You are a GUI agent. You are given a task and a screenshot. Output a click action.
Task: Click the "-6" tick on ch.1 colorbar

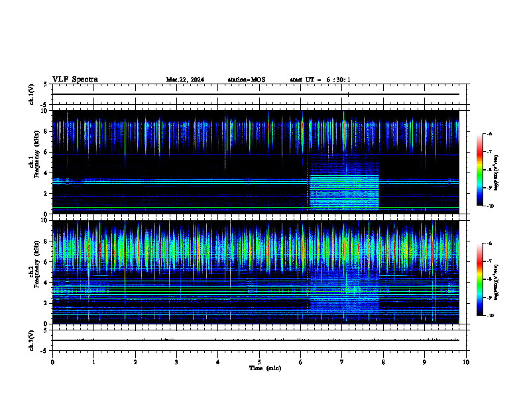pyautogui.click(x=489, y=134)
